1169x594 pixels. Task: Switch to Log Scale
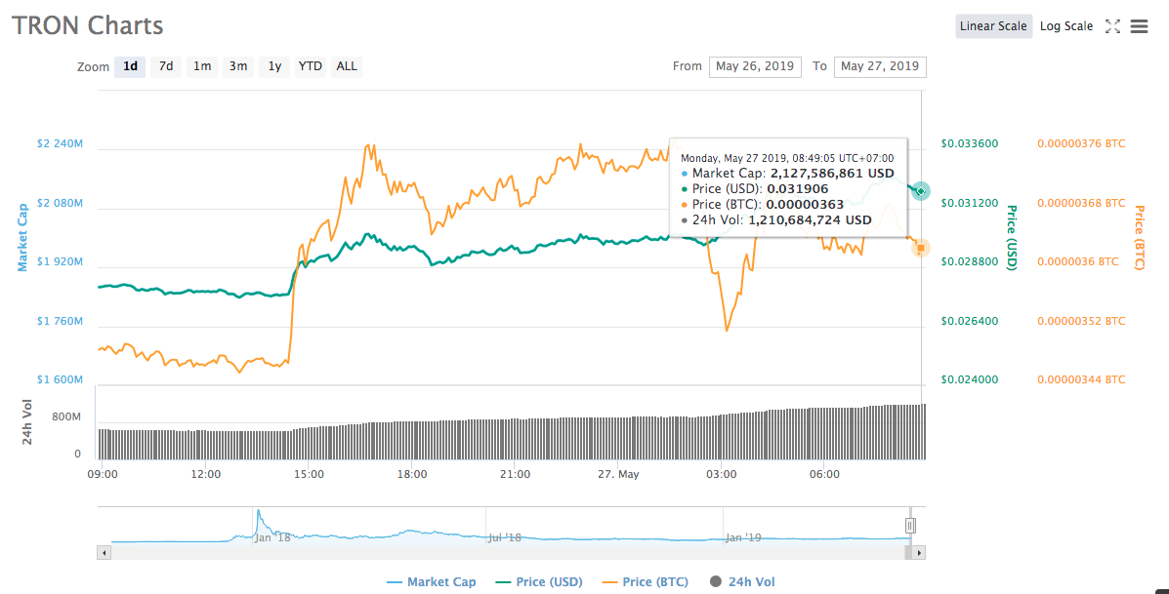coord(1066,26)
